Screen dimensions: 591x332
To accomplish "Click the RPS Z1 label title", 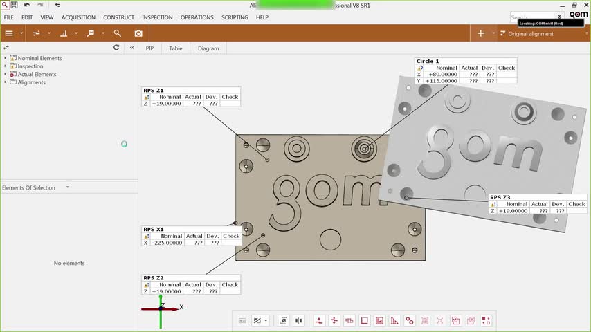I will [x=154, y=90].
